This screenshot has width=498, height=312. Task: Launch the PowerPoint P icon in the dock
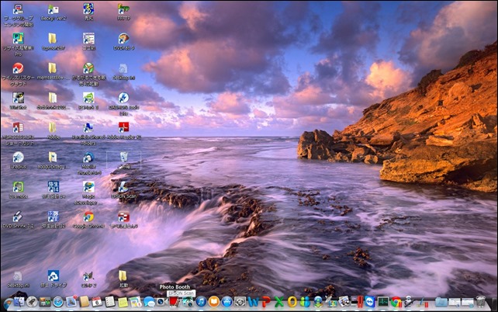pyautogui.click(x=266, y=301)
